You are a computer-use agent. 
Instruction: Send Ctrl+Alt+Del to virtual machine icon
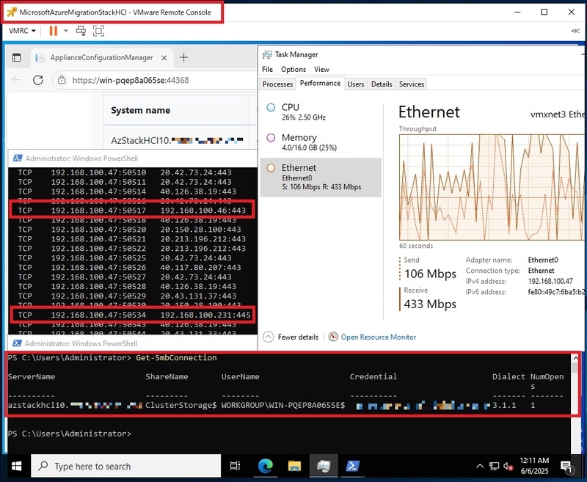pos(81,31)
